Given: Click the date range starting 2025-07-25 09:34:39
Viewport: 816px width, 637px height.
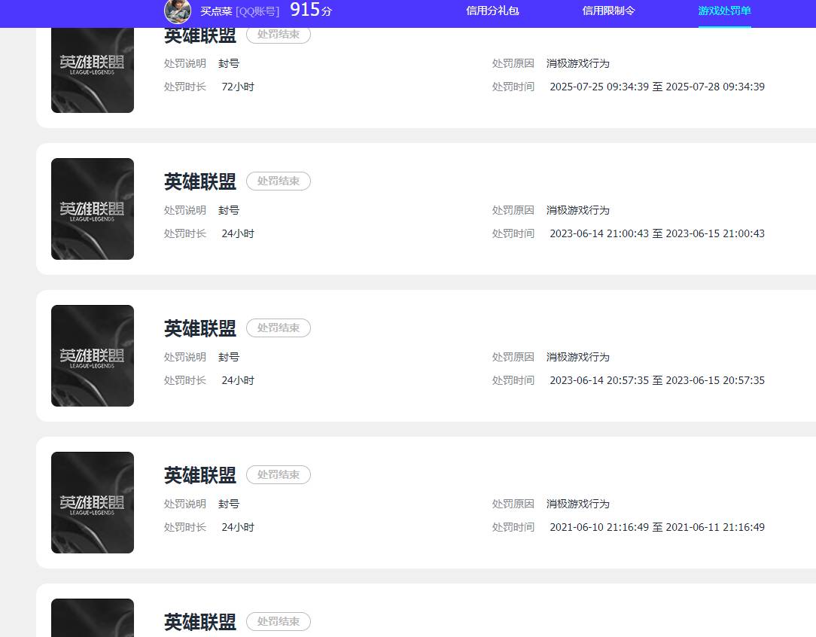Looking at the screenshot, I should 656,87.
